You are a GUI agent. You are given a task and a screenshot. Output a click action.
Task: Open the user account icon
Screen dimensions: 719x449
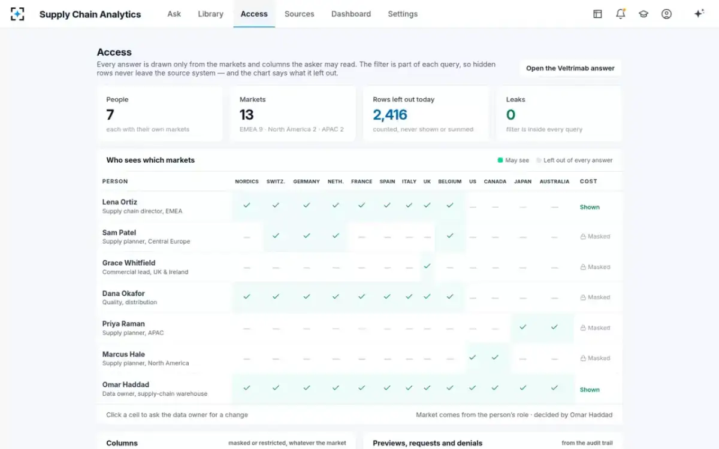[666, 14]
